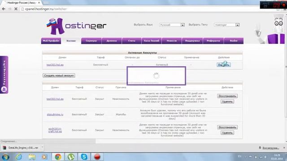
Task: Open uTorrent from the taskbar
Action: [71, 157]
